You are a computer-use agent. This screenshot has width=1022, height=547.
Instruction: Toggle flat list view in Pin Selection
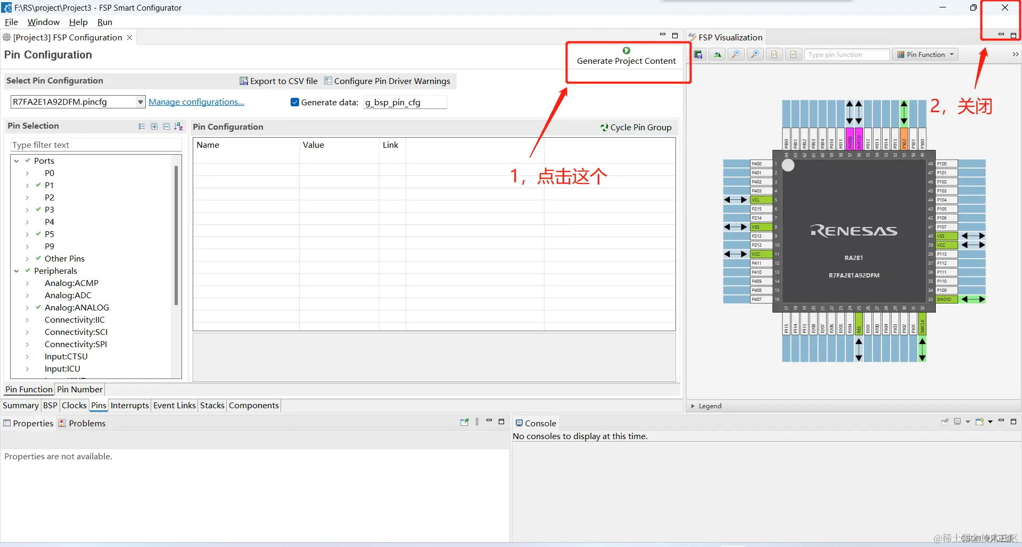click(142, 127)
